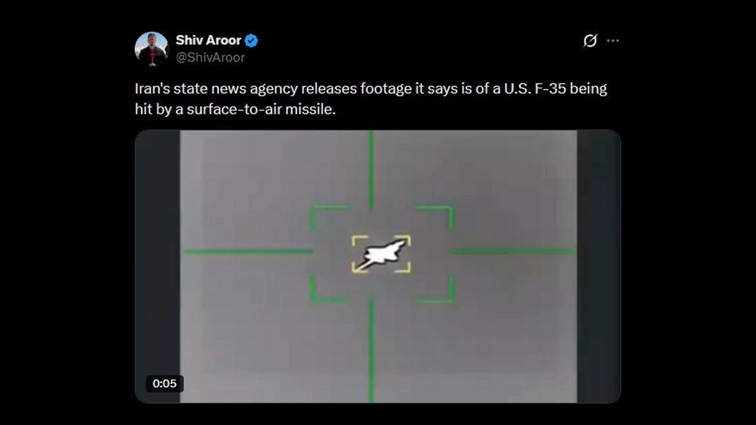The height and width of the screenshot is (425, 756).
Task: Open the three-dot more options menu
Action: (613, 41)
